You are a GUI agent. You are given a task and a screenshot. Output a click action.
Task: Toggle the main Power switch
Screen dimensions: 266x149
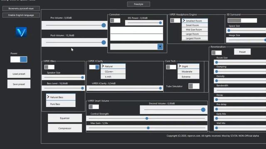[19, 59]
